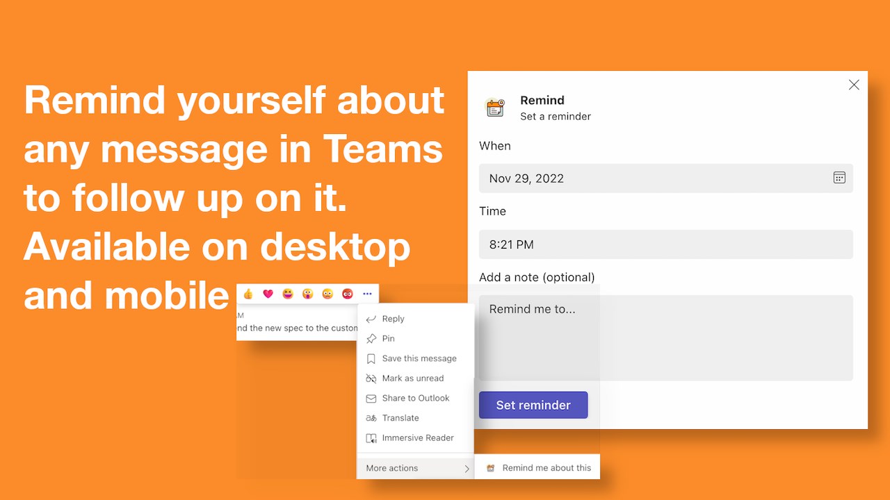Select Reply from the context menu

416,319
